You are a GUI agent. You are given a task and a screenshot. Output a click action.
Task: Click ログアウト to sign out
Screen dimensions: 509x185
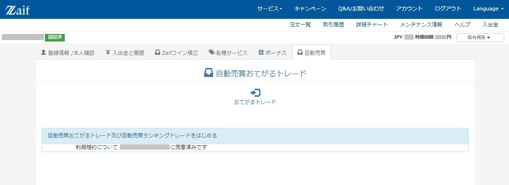tap(448, 9)
